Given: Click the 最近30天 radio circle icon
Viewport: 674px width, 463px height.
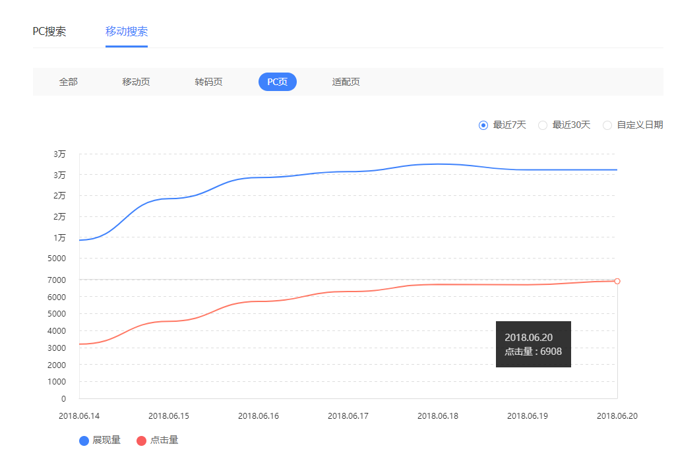Looking at the screenshot, I should tap(542, 125).
